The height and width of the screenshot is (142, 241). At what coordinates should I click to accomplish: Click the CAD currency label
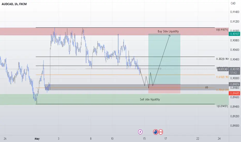[233, 3]
